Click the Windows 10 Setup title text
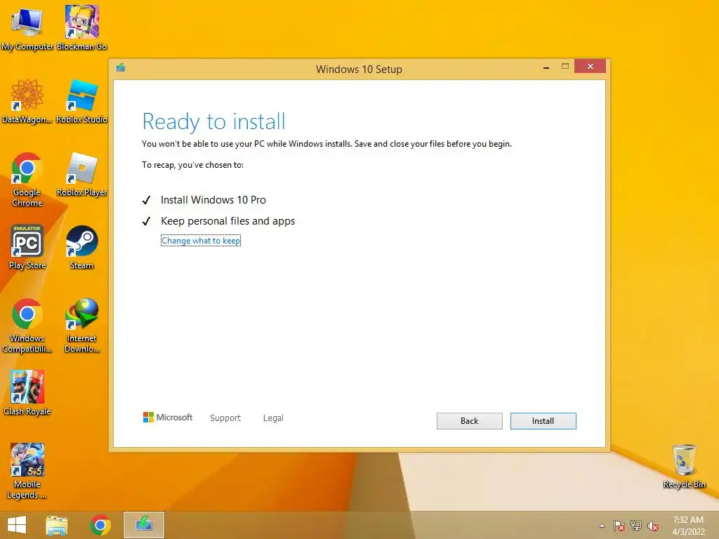The image size is (719, 539). [x=359, y=69]
